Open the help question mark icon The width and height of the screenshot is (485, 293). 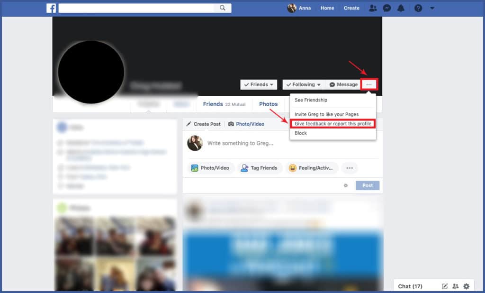(x=418, y=8)
